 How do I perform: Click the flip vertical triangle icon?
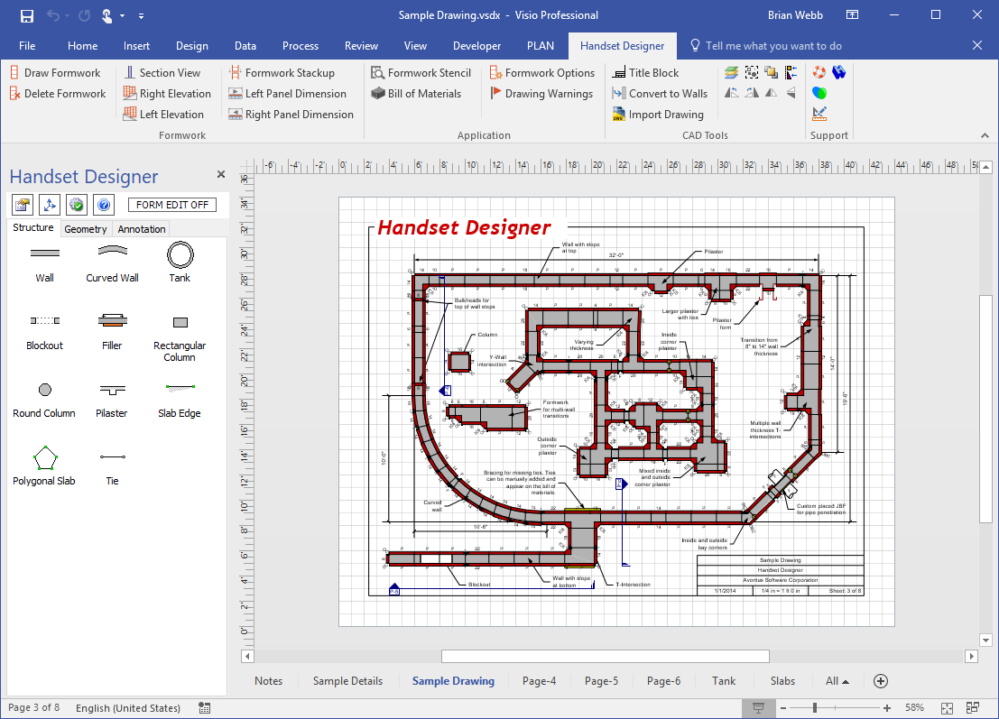791,93
